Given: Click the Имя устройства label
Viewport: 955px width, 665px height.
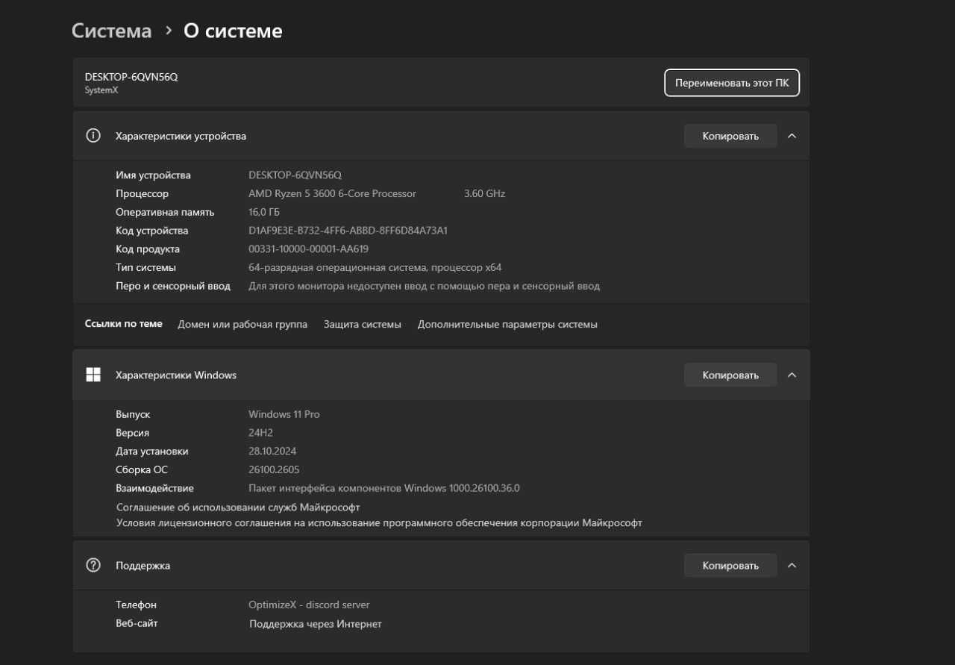Looking at the screenshot, I should click(x=153, y=175).
